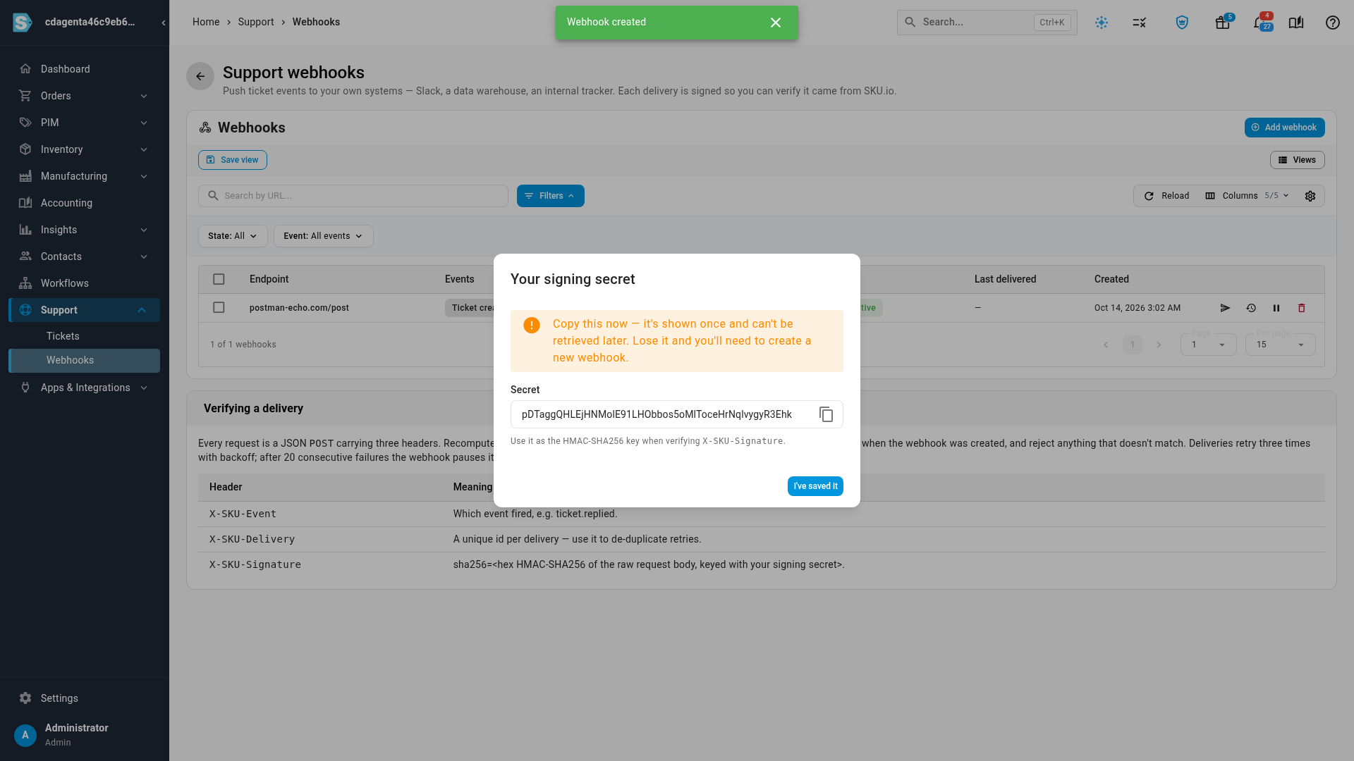
Task: Open Workflows in the sidebar
Action: pyautogui.click(x=84, y=283)
